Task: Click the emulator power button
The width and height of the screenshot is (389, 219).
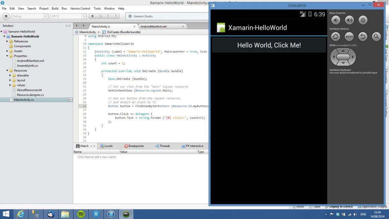Action: pyautogui.click(x=363, y=20)
